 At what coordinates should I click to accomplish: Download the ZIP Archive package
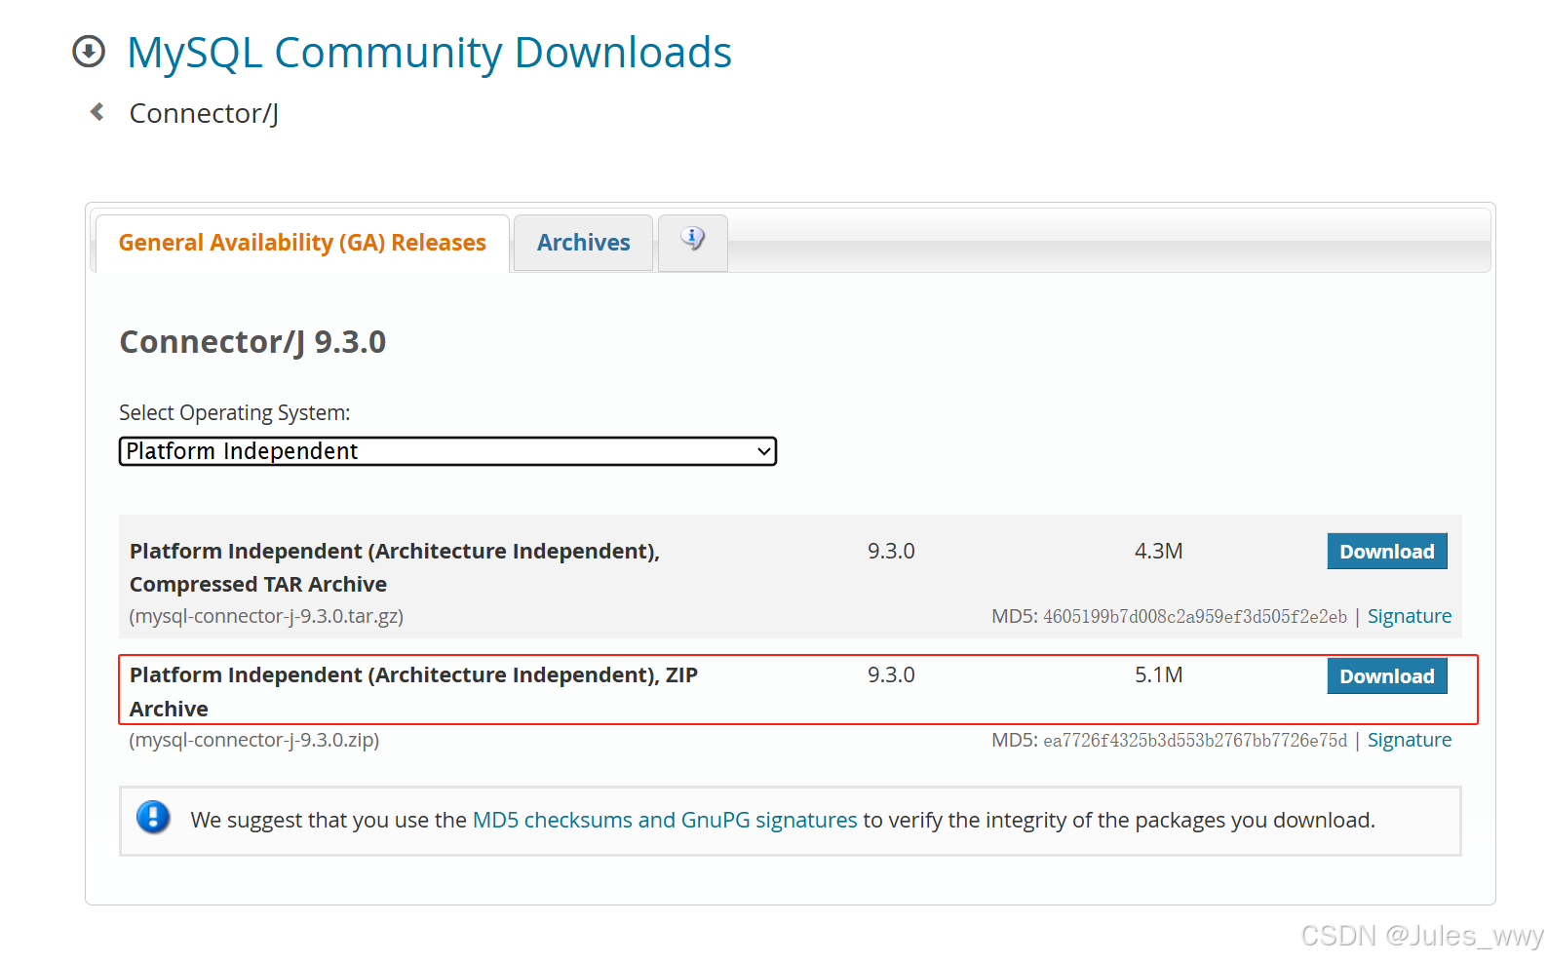coord(1386,676)
